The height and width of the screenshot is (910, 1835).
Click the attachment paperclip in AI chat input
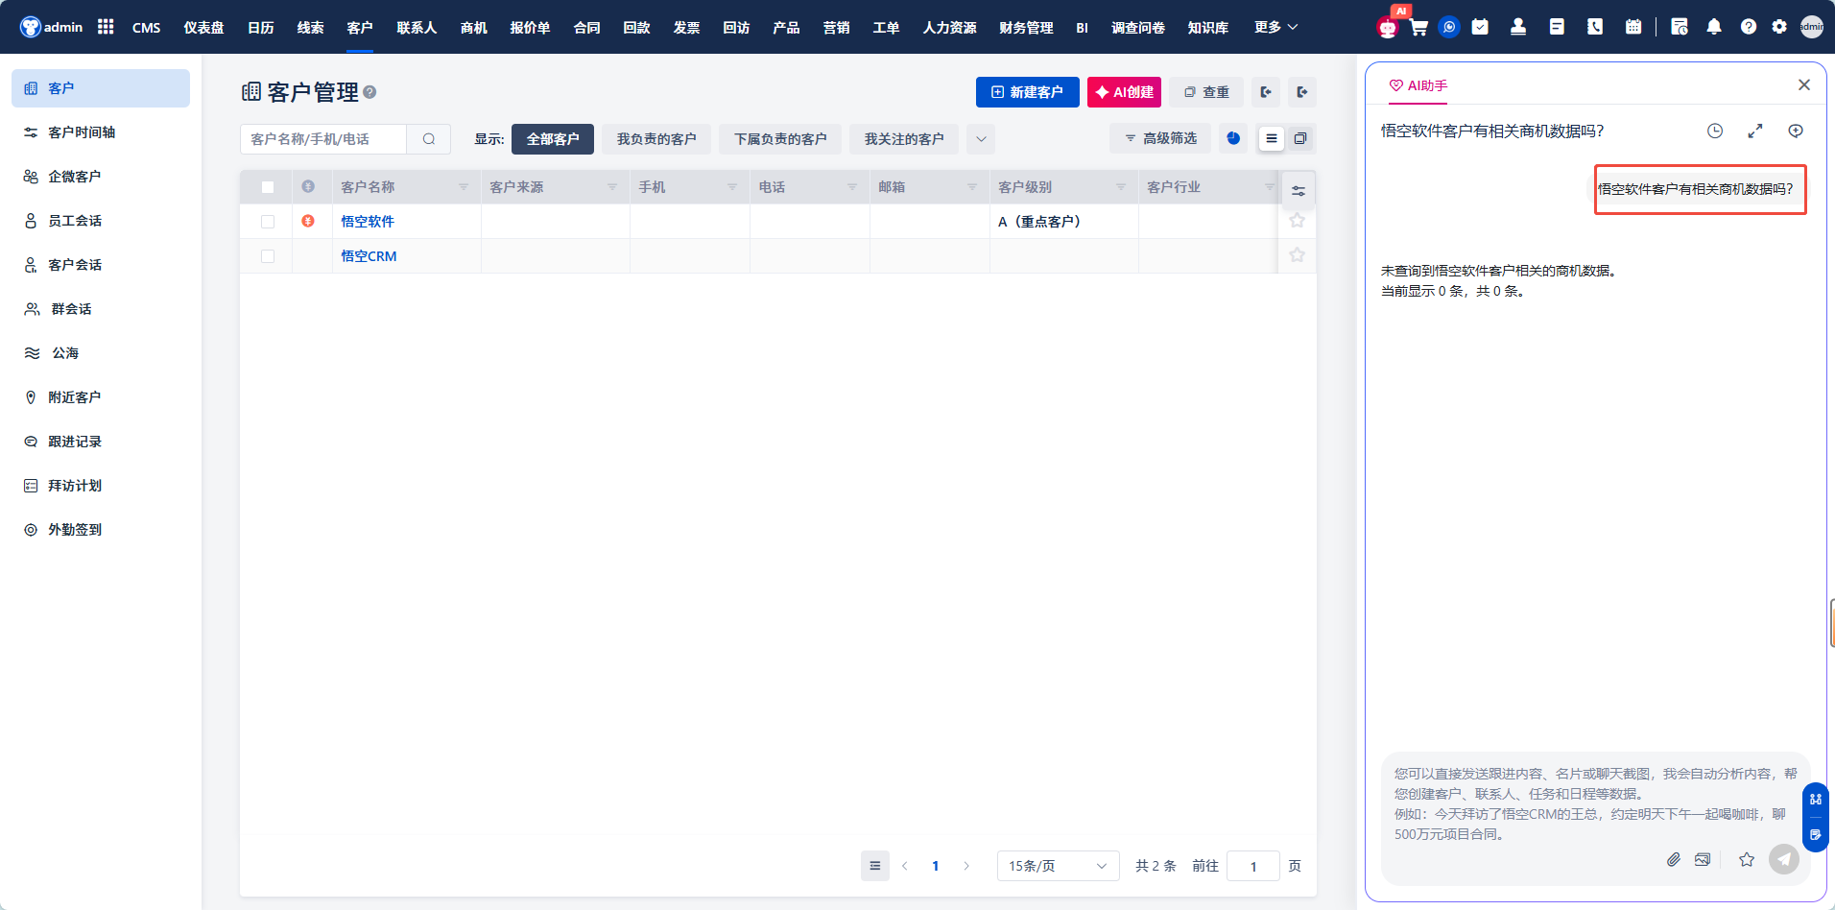click(x=1673, y=859)
